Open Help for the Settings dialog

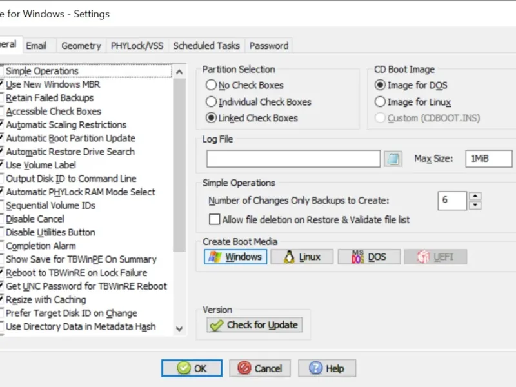[327, 368]
